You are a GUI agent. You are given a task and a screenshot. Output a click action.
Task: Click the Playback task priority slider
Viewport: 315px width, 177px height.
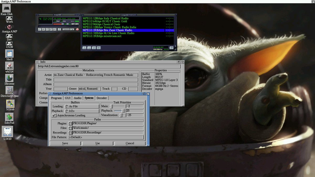[x=119, y=111]
